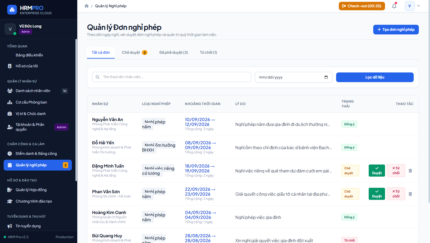
Task: Open Hồ sơ của tôi in sidebar
Action: pyautogui.click(x=38, y=66)
